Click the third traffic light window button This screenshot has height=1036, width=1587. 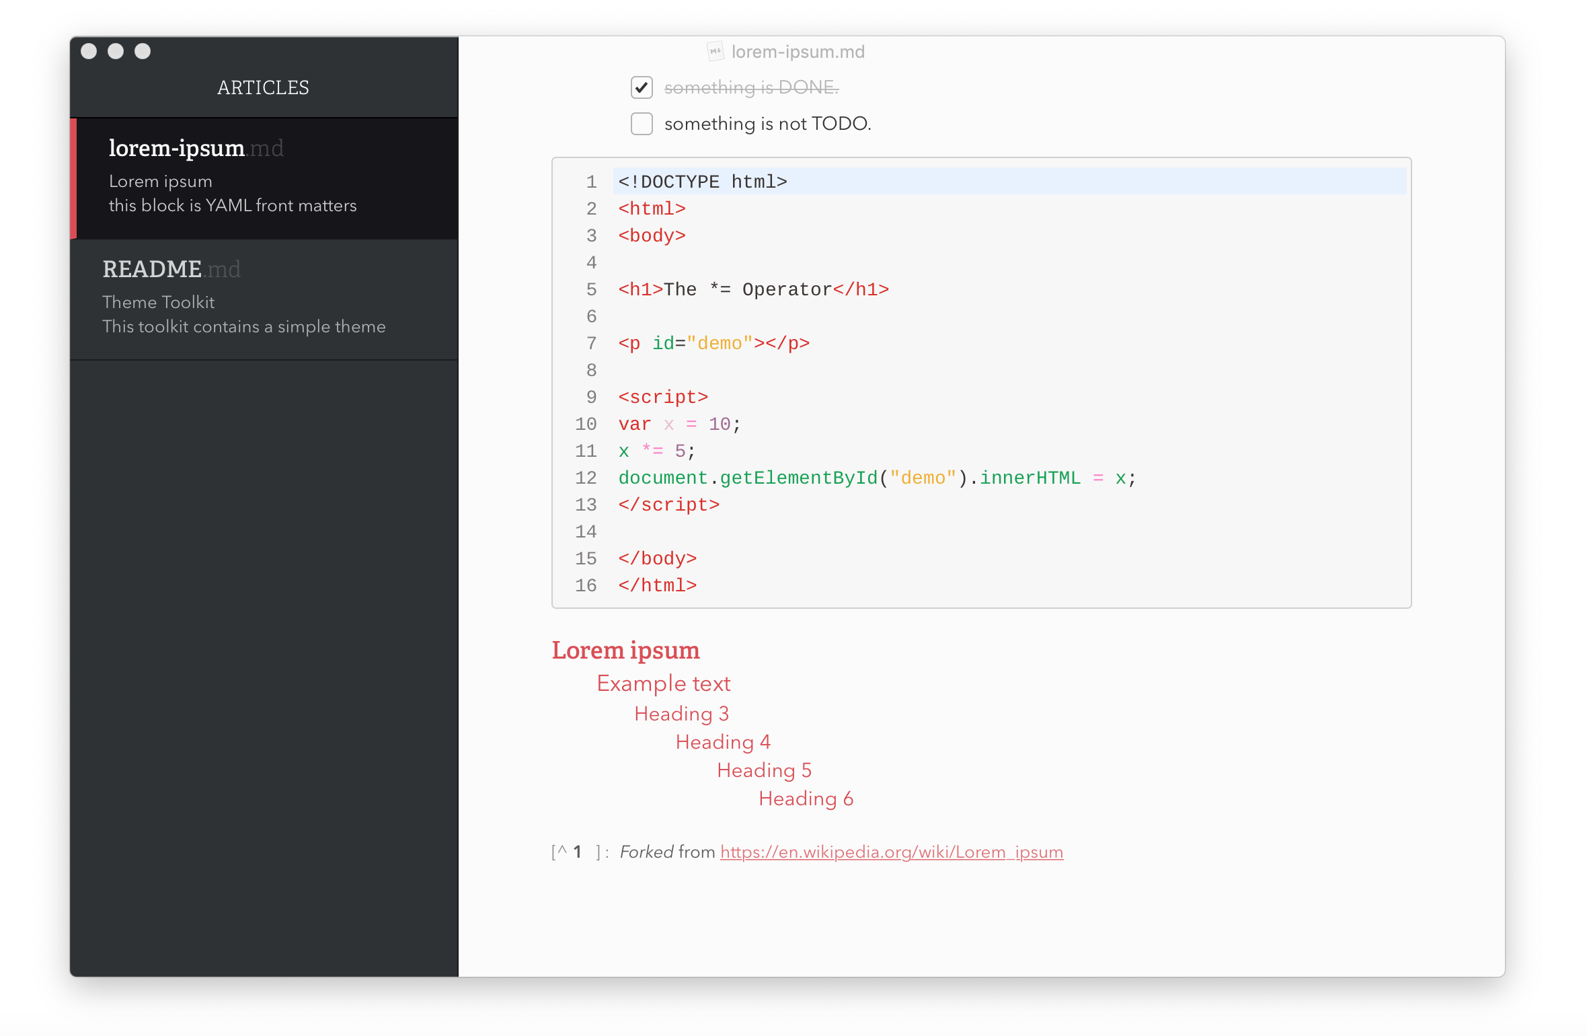tap(143, 51)
